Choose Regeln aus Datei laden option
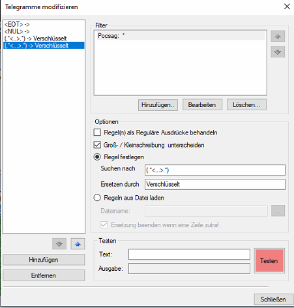Image resolution: width=294 pixels, height=308 pixels. (97, 198)
